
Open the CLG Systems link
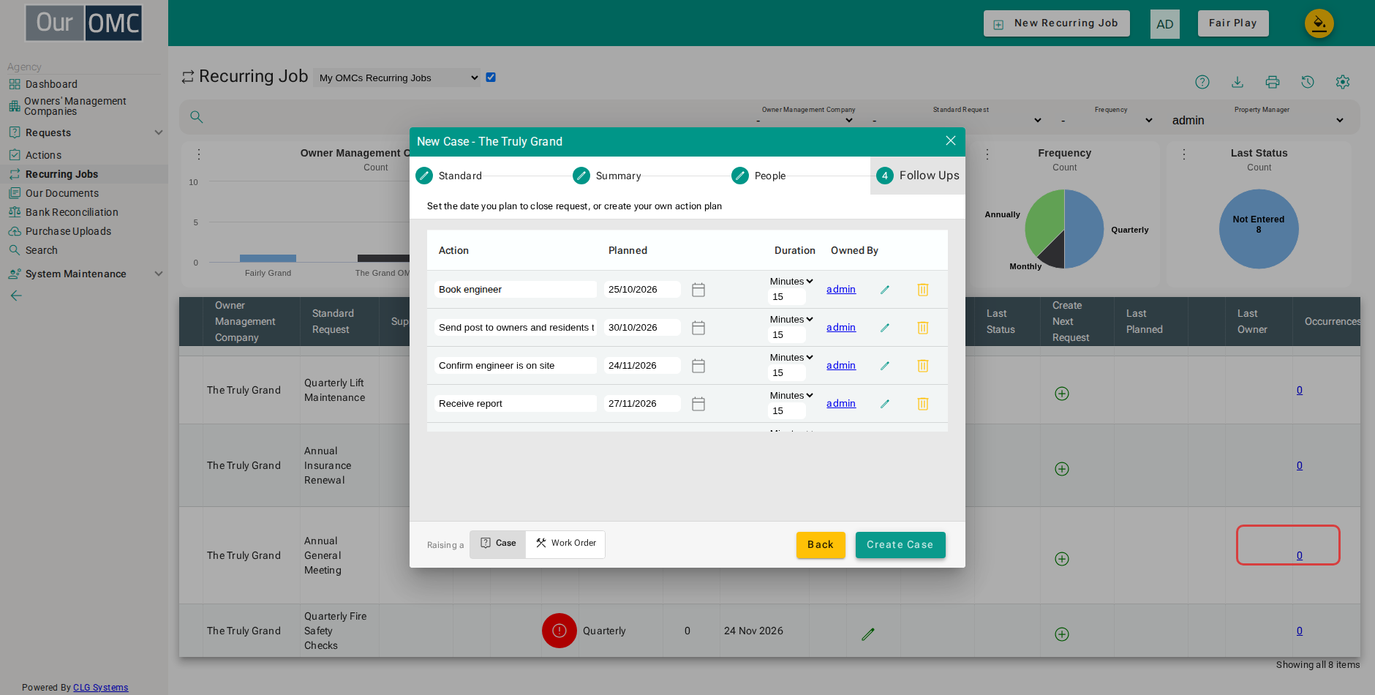pyautogui.click(x=100, y=688)
